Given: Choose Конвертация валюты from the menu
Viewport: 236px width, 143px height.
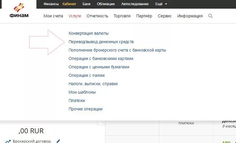Looking at the screenshot, I should tap(89, 33).
